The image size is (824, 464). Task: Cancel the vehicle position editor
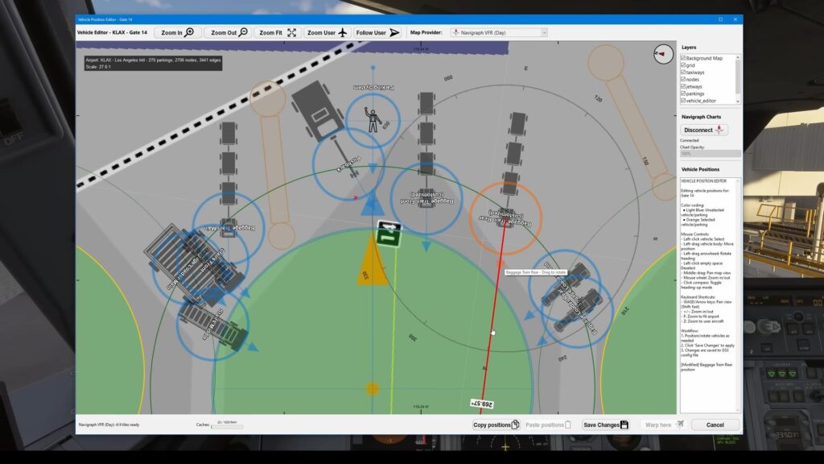[715, 425]
